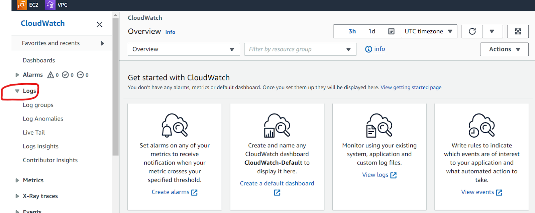Click external link icon under default dashboard
The width and height of the screenshot is (535, 213).
tap(277, 193)
